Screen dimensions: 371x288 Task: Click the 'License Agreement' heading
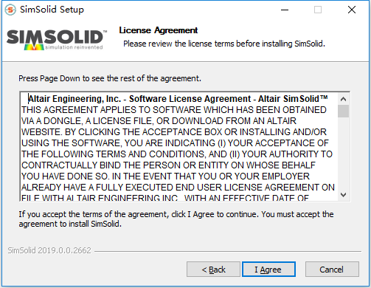coord(159,30)
